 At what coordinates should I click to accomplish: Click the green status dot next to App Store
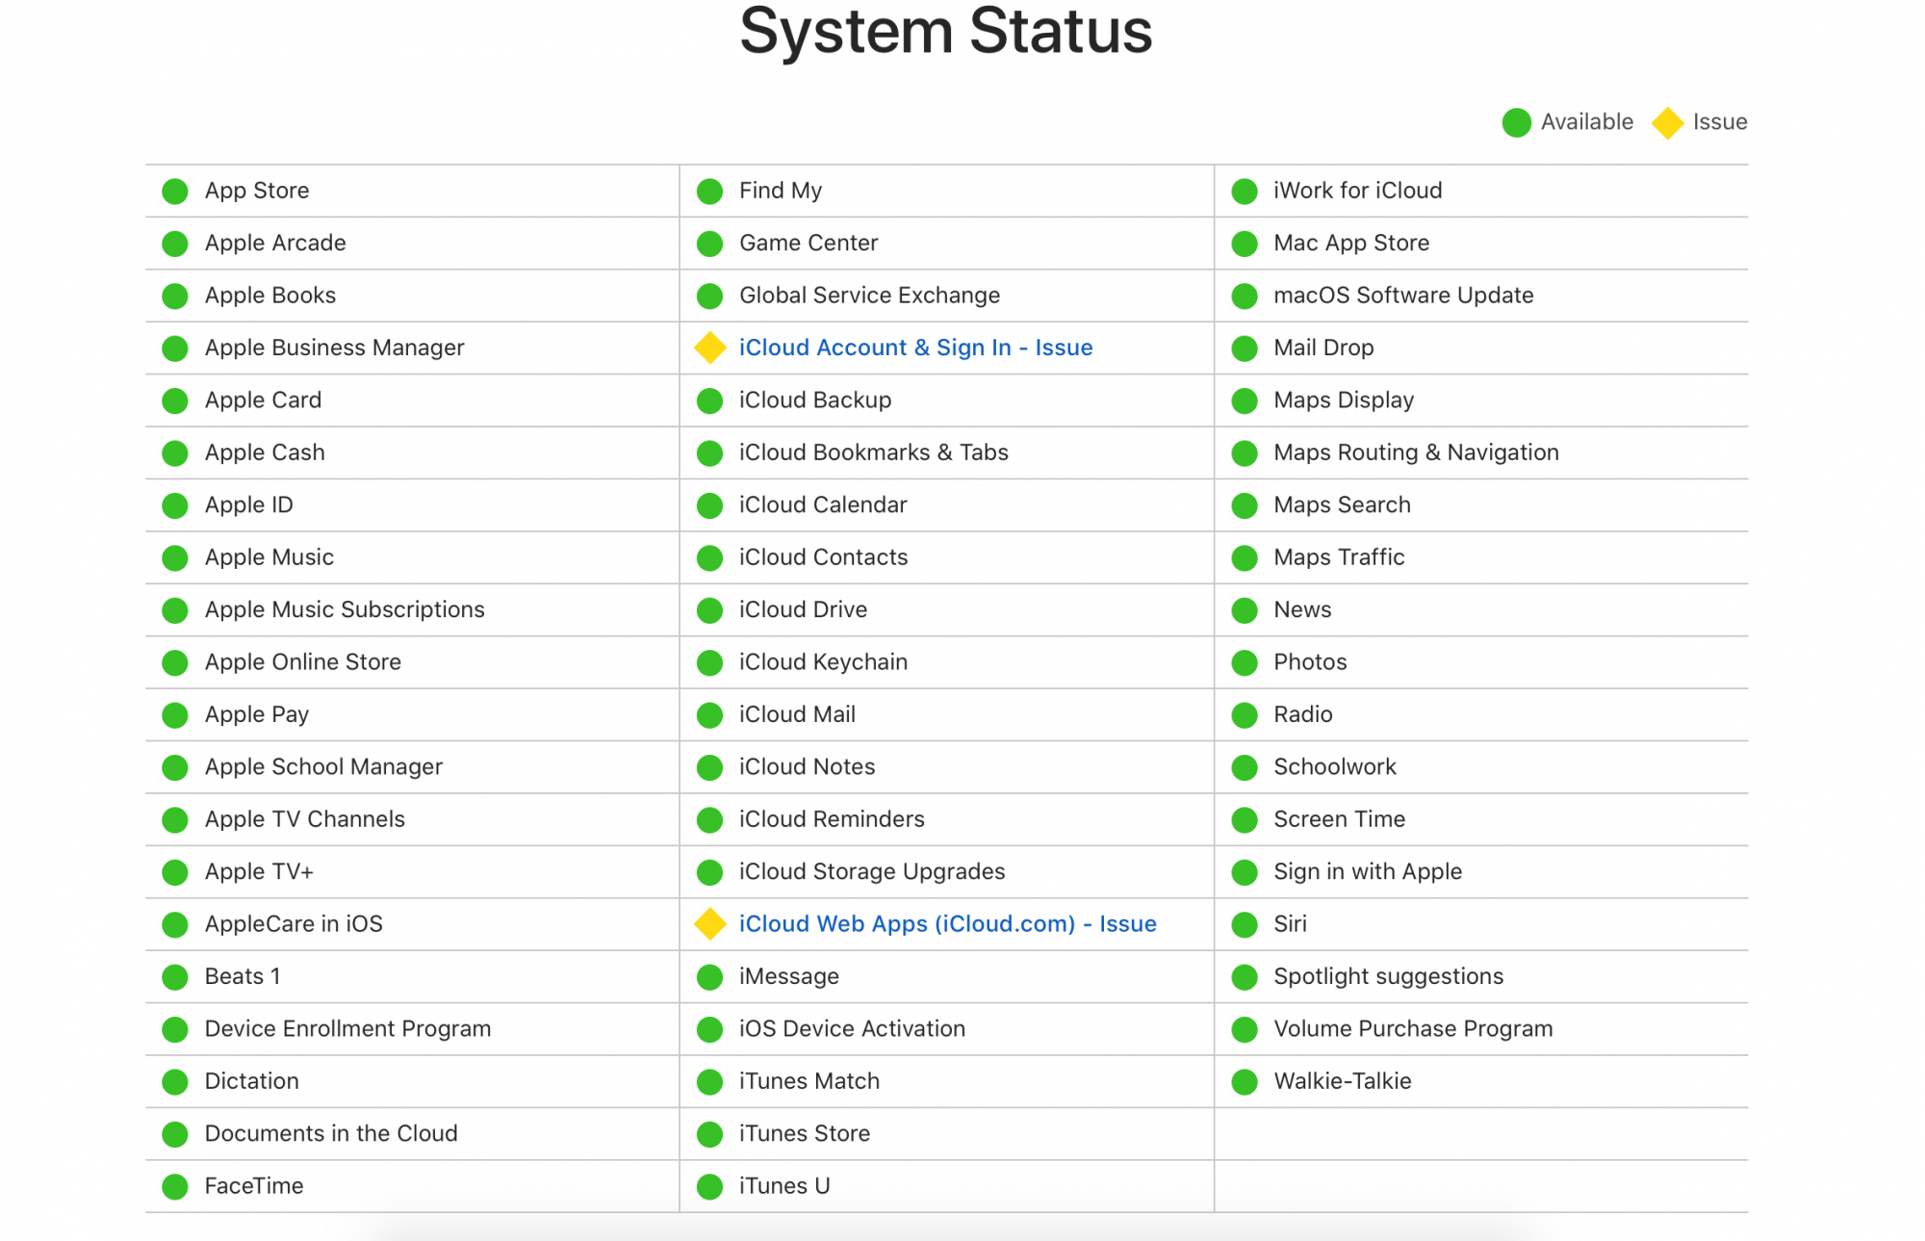(x=175, y=191)
